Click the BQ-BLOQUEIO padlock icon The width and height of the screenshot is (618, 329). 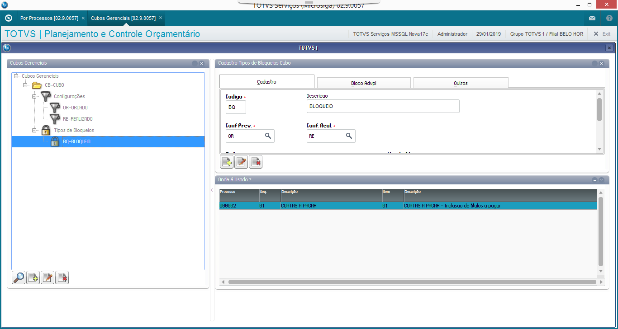coord(55,141)
